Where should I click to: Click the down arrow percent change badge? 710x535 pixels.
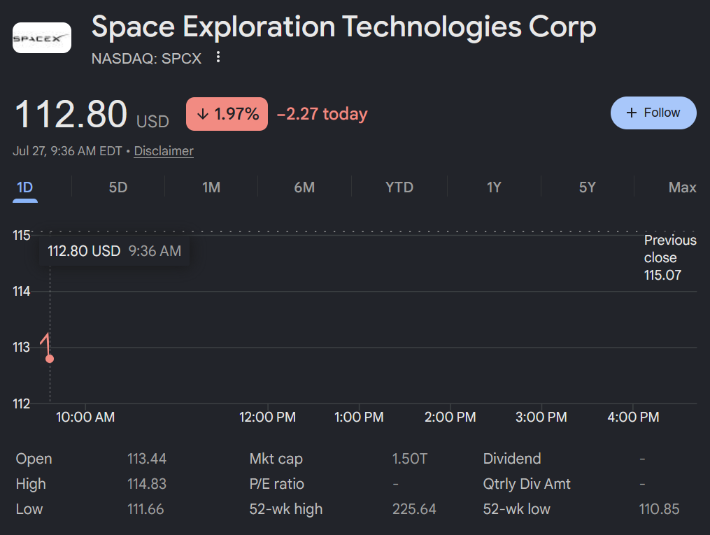coord(227,114)
